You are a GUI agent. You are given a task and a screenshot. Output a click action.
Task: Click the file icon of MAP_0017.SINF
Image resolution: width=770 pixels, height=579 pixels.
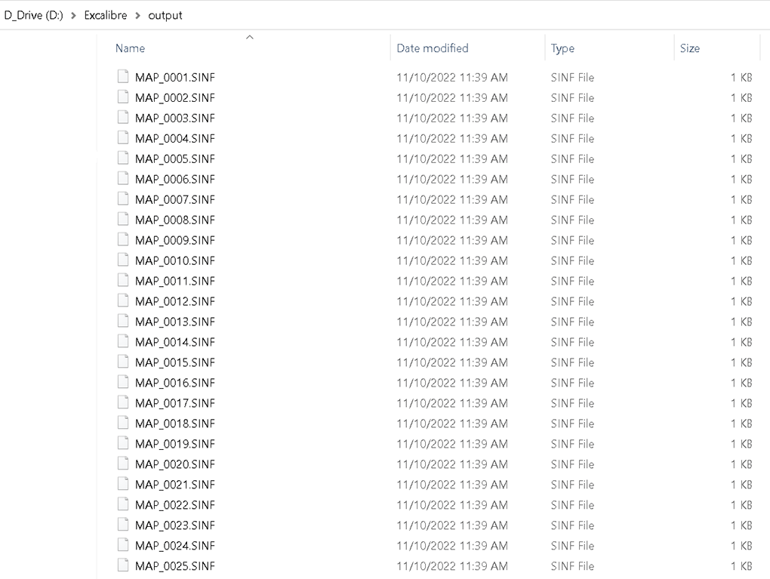click(x=123, y=402)
